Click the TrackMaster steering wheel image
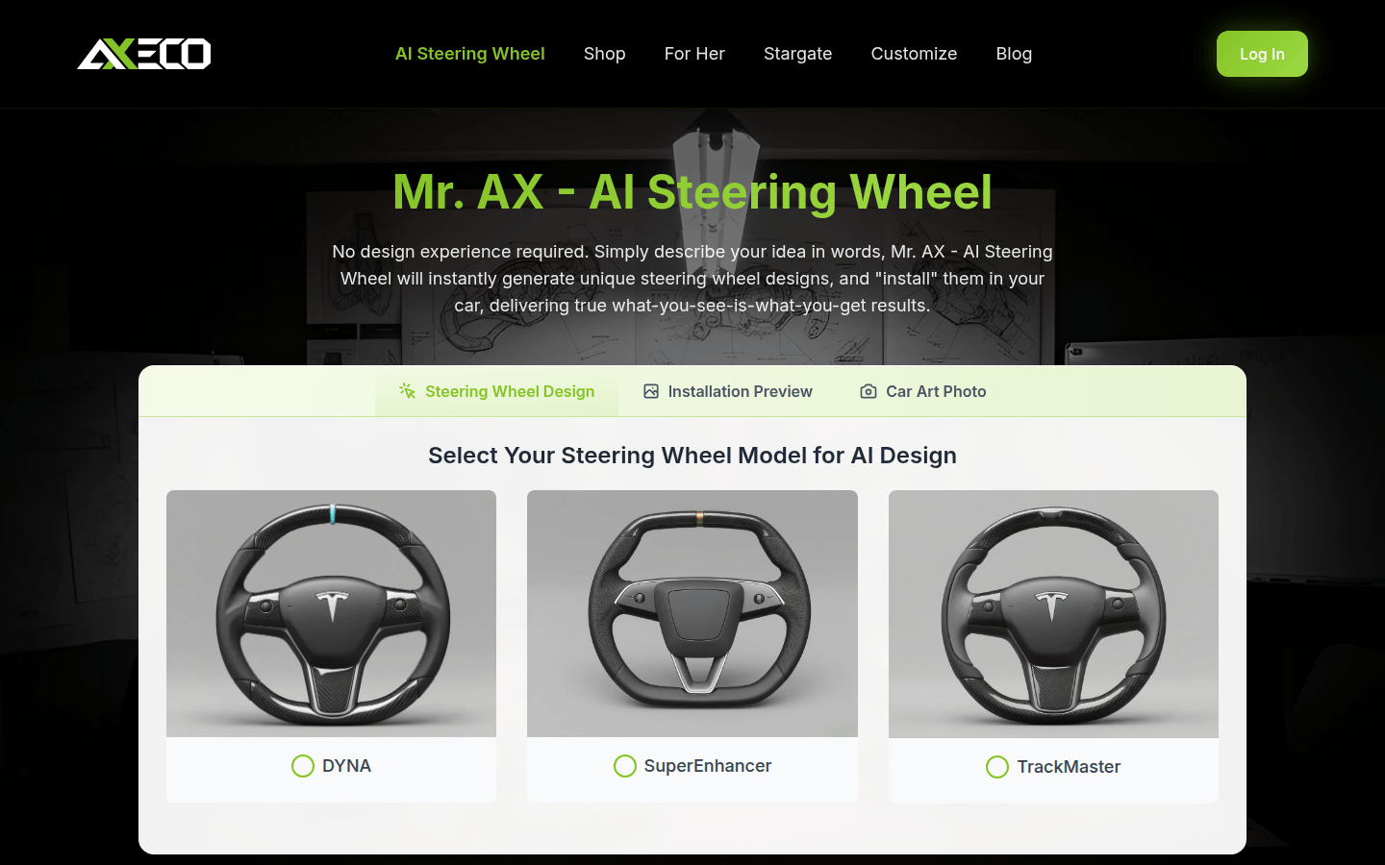1385x865 pixels. pyautogui.click(x=1053, y=613)
